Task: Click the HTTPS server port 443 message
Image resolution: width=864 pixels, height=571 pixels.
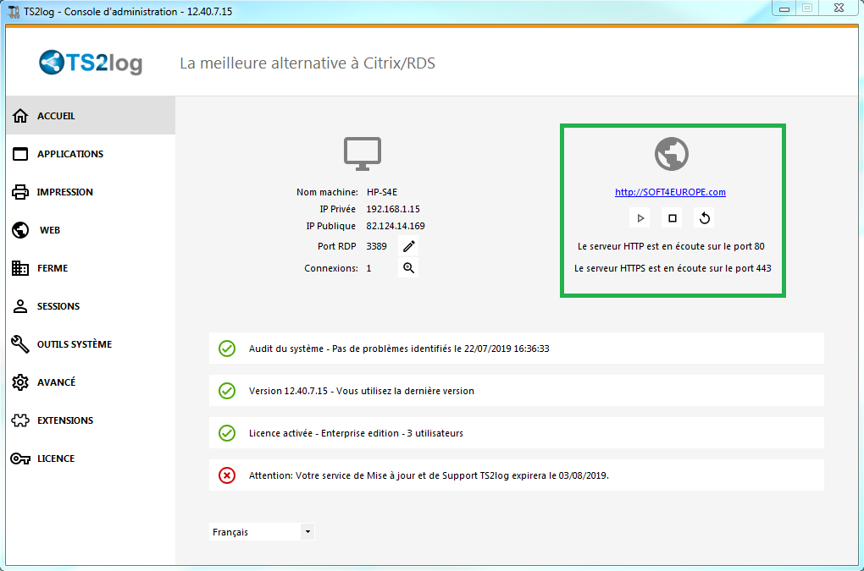Action: click(x=673, y=268)
